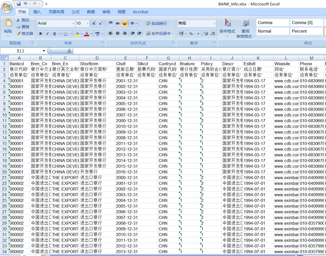Open the Acrobat ribbon tab
The image size is (326, 256).
click(x=140, y=12)
